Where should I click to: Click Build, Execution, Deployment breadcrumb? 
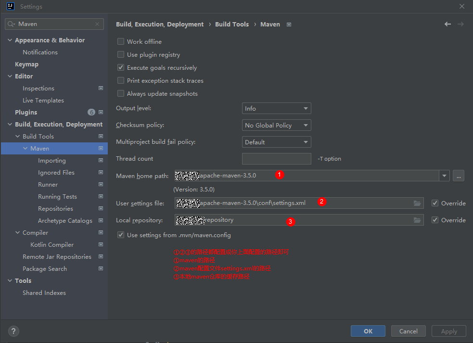[160, 24]
